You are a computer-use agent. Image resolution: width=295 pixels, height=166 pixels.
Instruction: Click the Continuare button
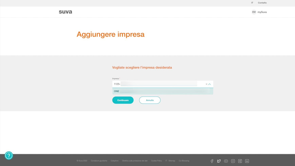coord(123,100)
